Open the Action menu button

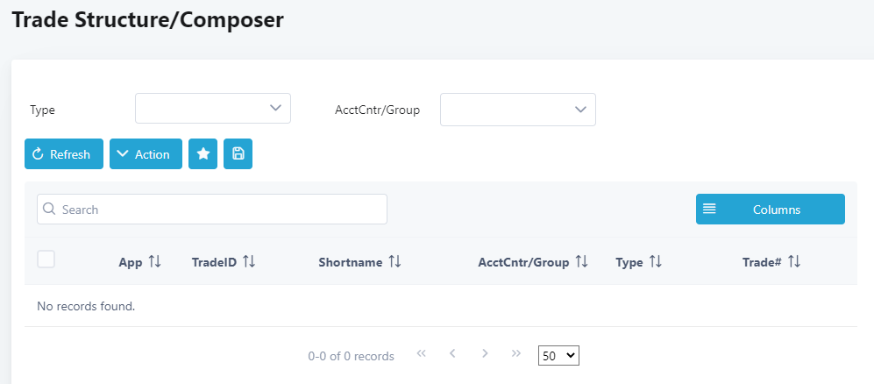(x=146, y=154)
